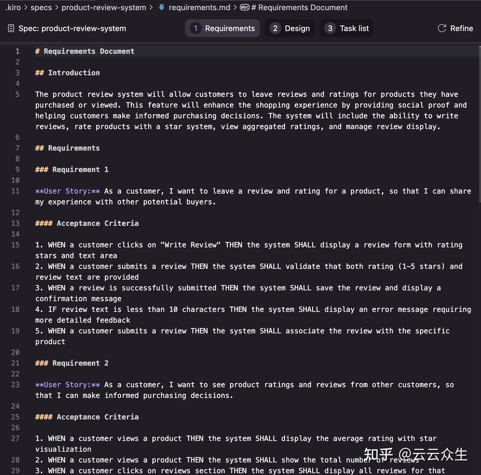The height and width of the screenshot is (475, 481).
Task: Click the 'Spec: product-review-system' title
Action: coord(72,28)
